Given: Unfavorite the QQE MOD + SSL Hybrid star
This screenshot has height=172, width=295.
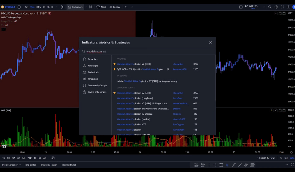Looking at the screenshot, I should pos(114,69).
